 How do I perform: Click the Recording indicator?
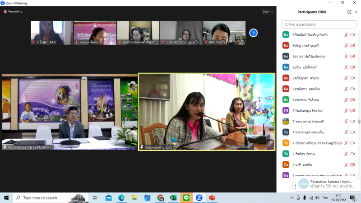click(13, 11)
